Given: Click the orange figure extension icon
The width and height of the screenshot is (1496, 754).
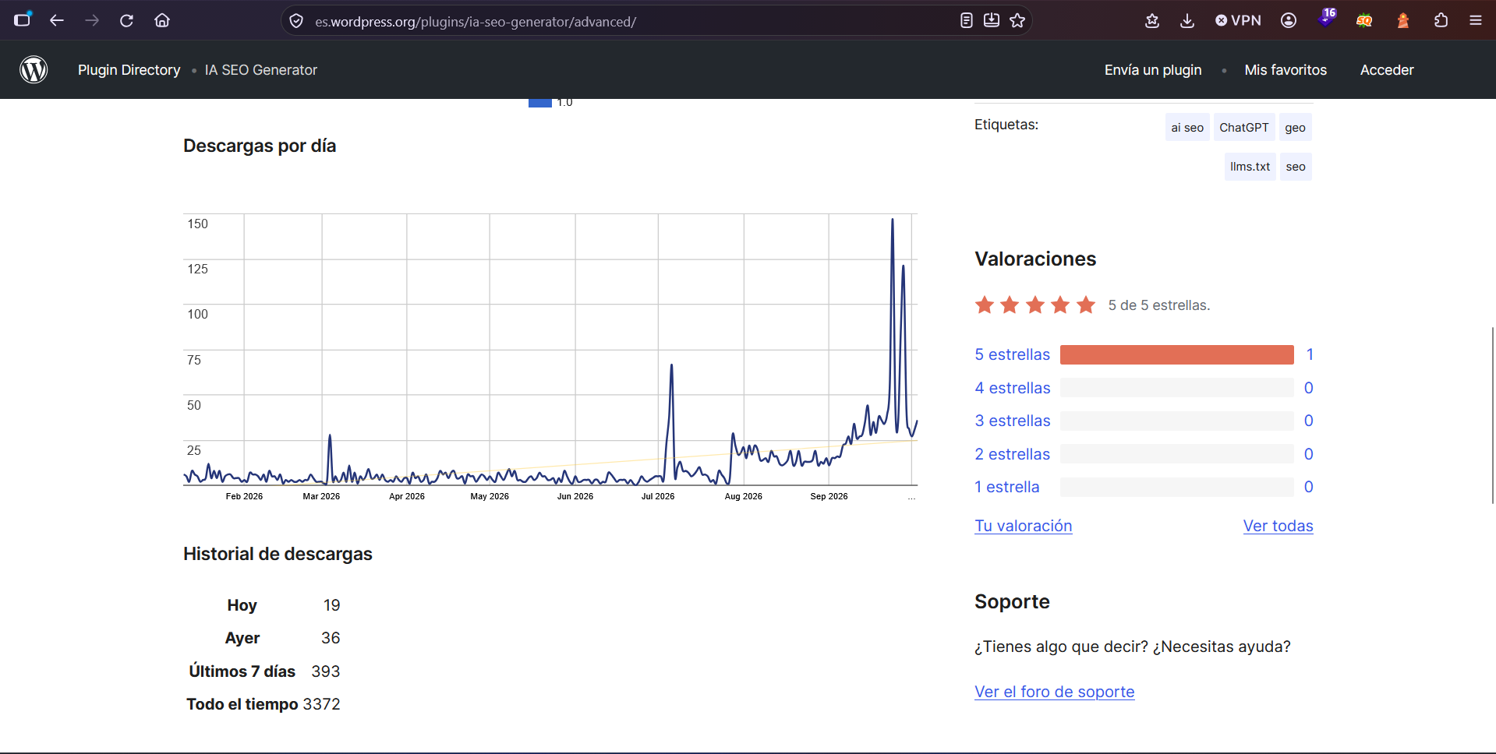Looking at the screenshot, I should coord(1403,20).
